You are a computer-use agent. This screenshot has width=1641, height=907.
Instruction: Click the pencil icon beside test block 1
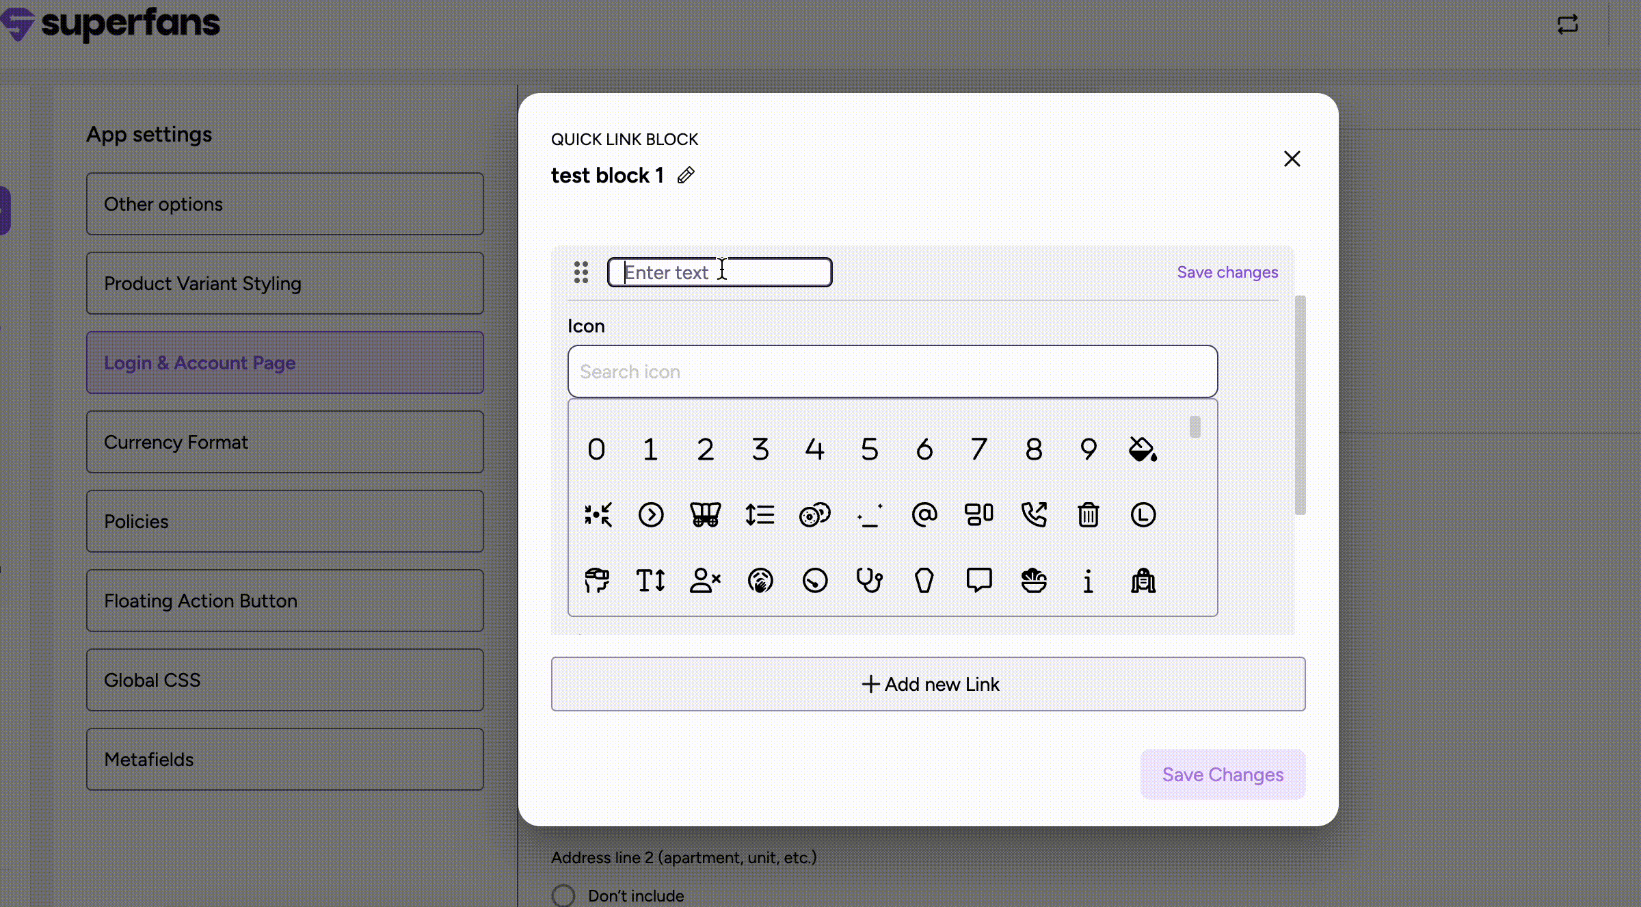click(x=686, y=176)
